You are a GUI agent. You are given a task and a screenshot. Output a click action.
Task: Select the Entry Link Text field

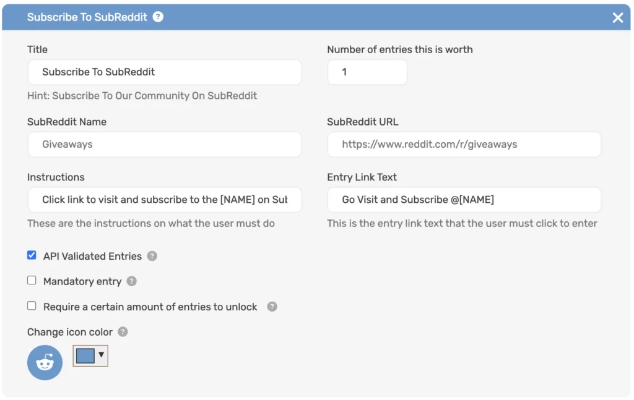(x=464, y=200)
